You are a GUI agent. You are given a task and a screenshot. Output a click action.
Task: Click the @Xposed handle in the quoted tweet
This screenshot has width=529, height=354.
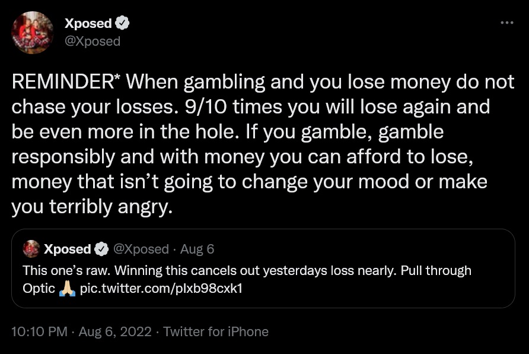(x=140, y=249)
